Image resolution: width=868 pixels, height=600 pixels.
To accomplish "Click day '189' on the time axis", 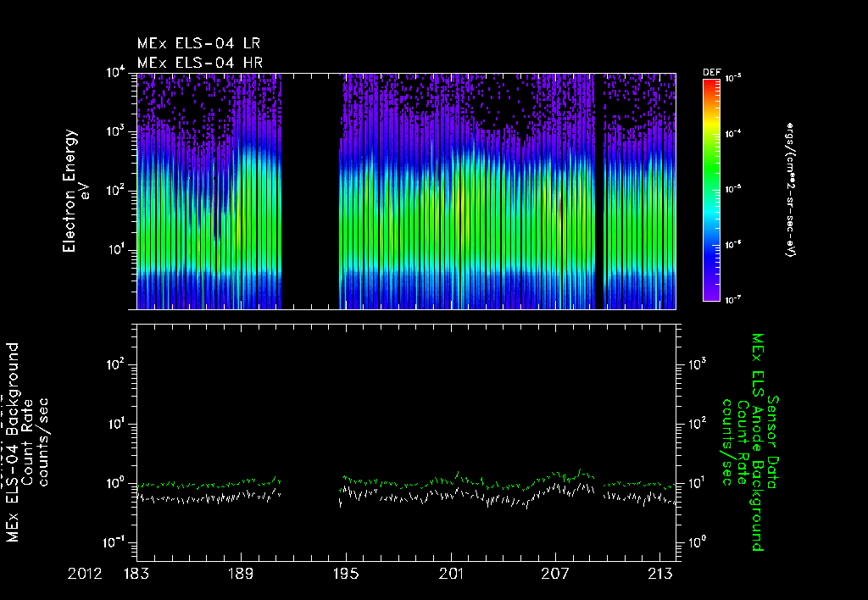I will coord(242,574).
